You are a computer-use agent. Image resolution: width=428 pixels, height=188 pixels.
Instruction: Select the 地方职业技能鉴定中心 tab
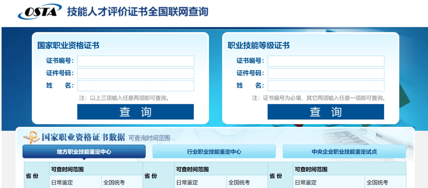[x=84, y=152]
